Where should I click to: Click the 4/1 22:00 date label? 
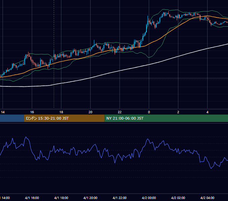coord(120,198)
